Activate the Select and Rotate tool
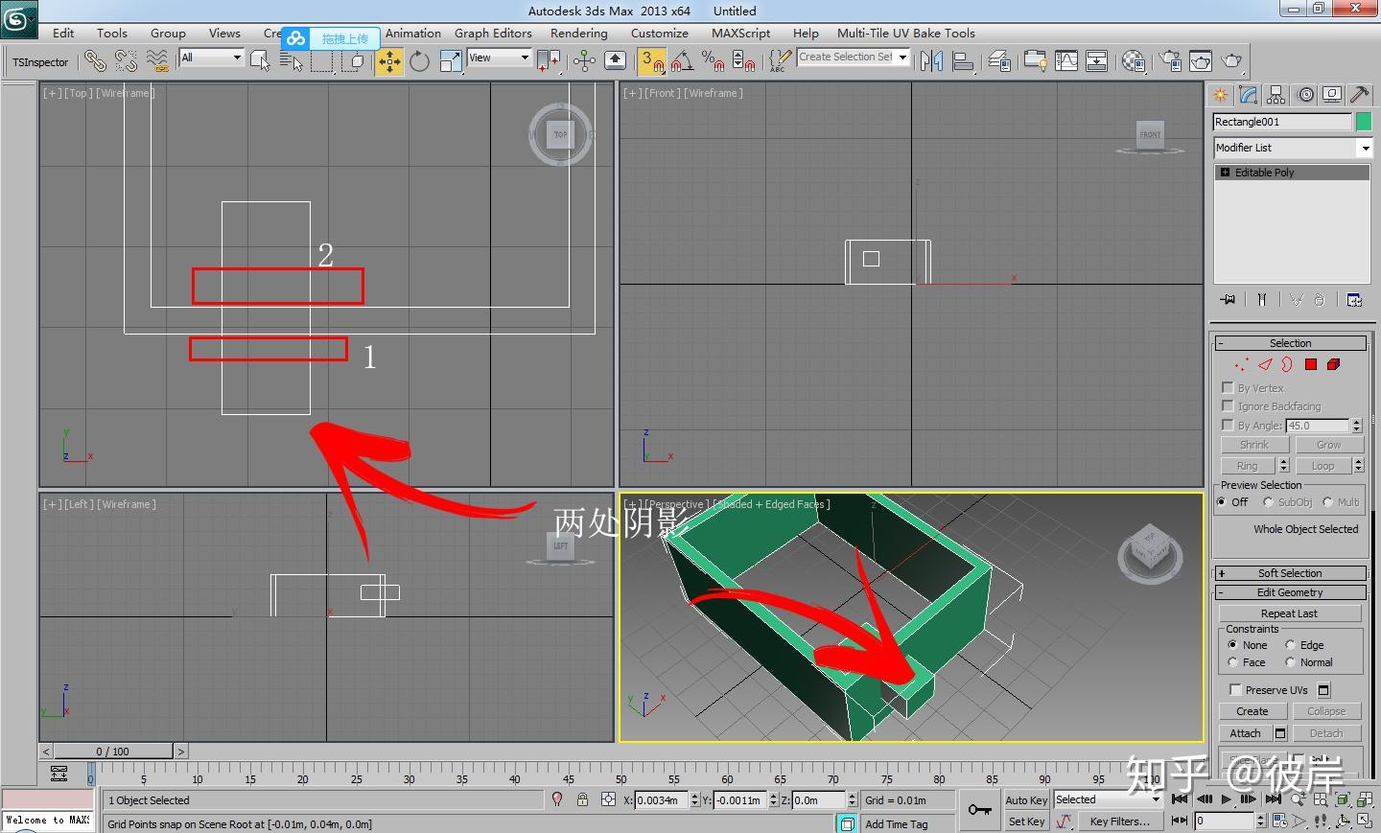Image resolution: width=1381 pixels, height=833 pixels. point(419,61)
